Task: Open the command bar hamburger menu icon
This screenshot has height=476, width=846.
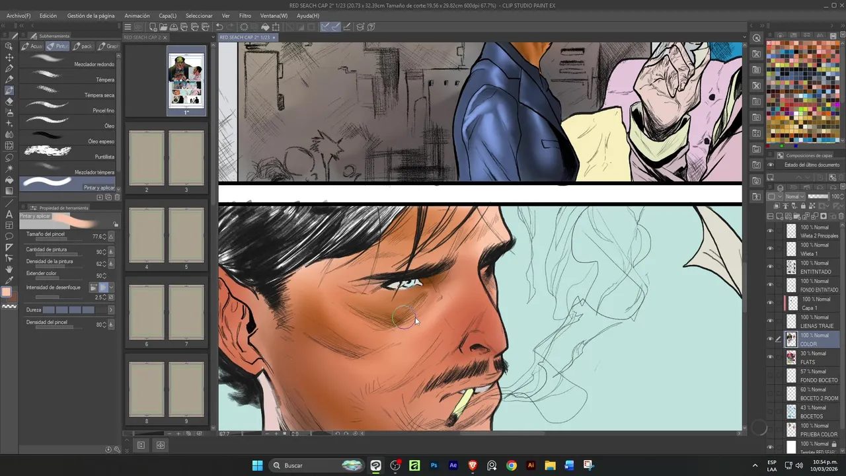Action: click(128, 27)
